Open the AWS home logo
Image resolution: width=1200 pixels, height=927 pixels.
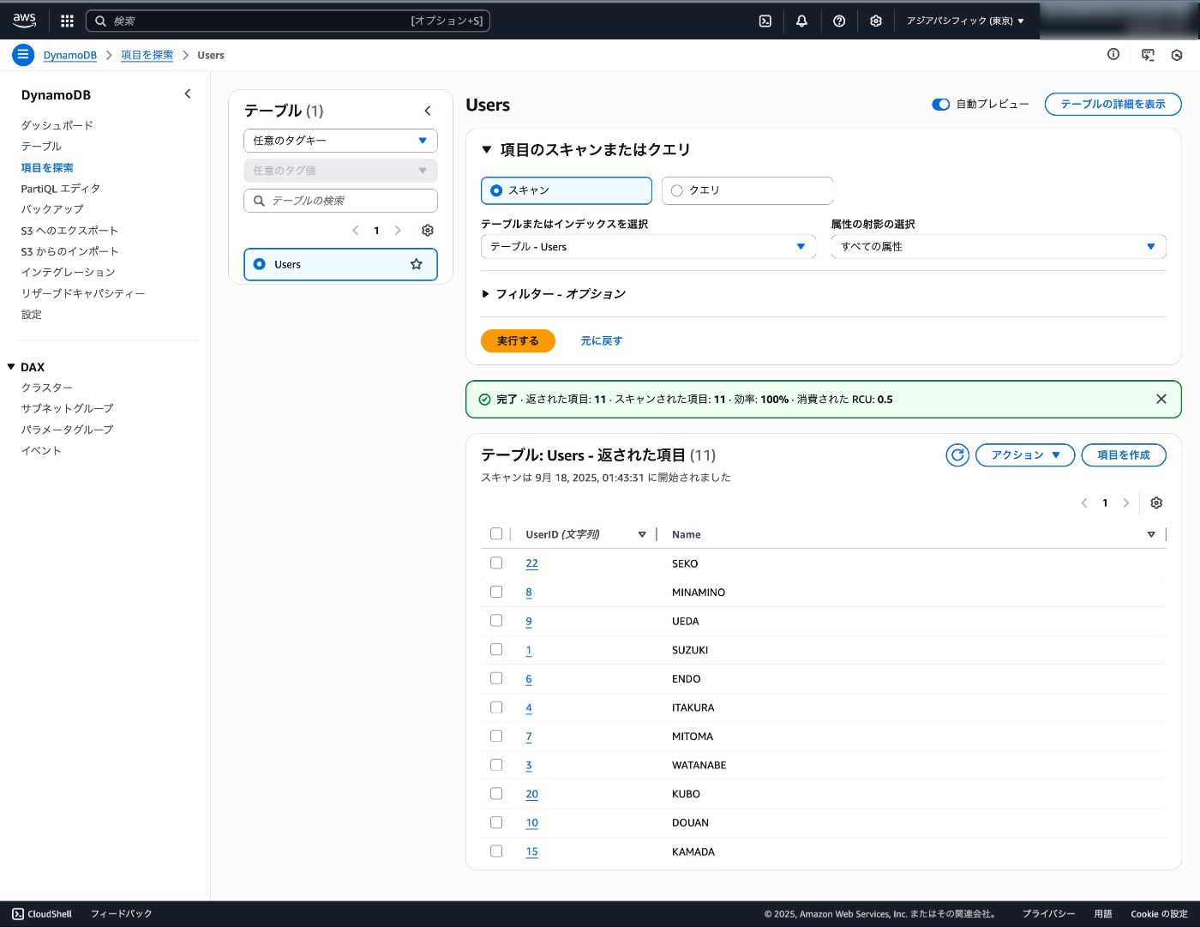pyautogui.click(x=24, y=21)
